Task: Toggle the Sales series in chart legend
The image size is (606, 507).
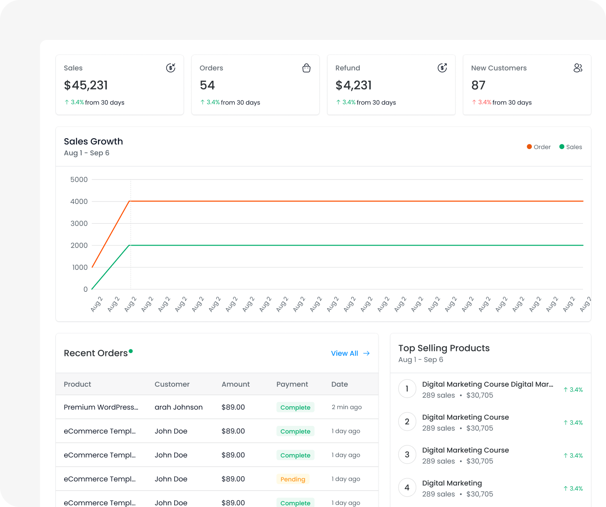Action: (571, 147)
